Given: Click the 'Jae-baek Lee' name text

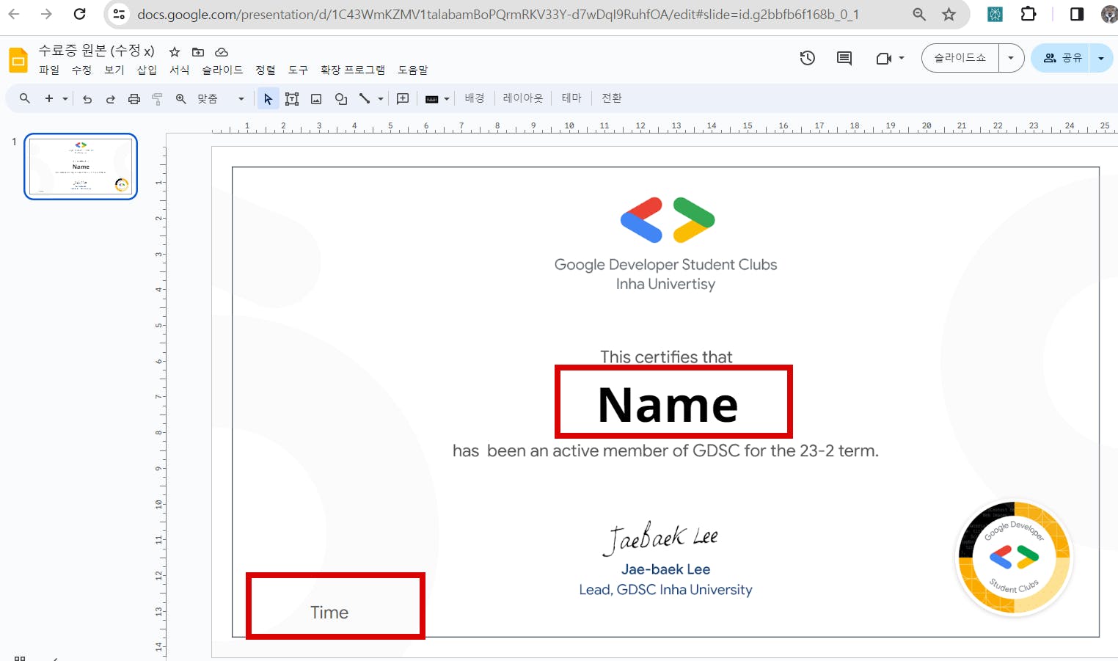Looking at the screenshot, I should (665, 569).
